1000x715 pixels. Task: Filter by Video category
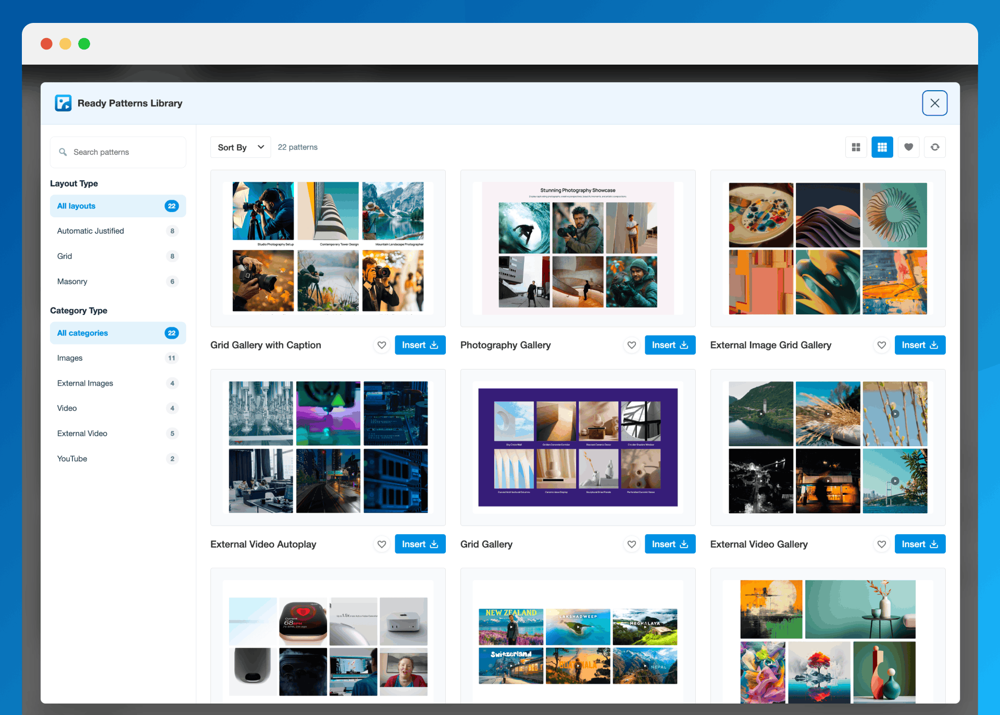[118, 408]
